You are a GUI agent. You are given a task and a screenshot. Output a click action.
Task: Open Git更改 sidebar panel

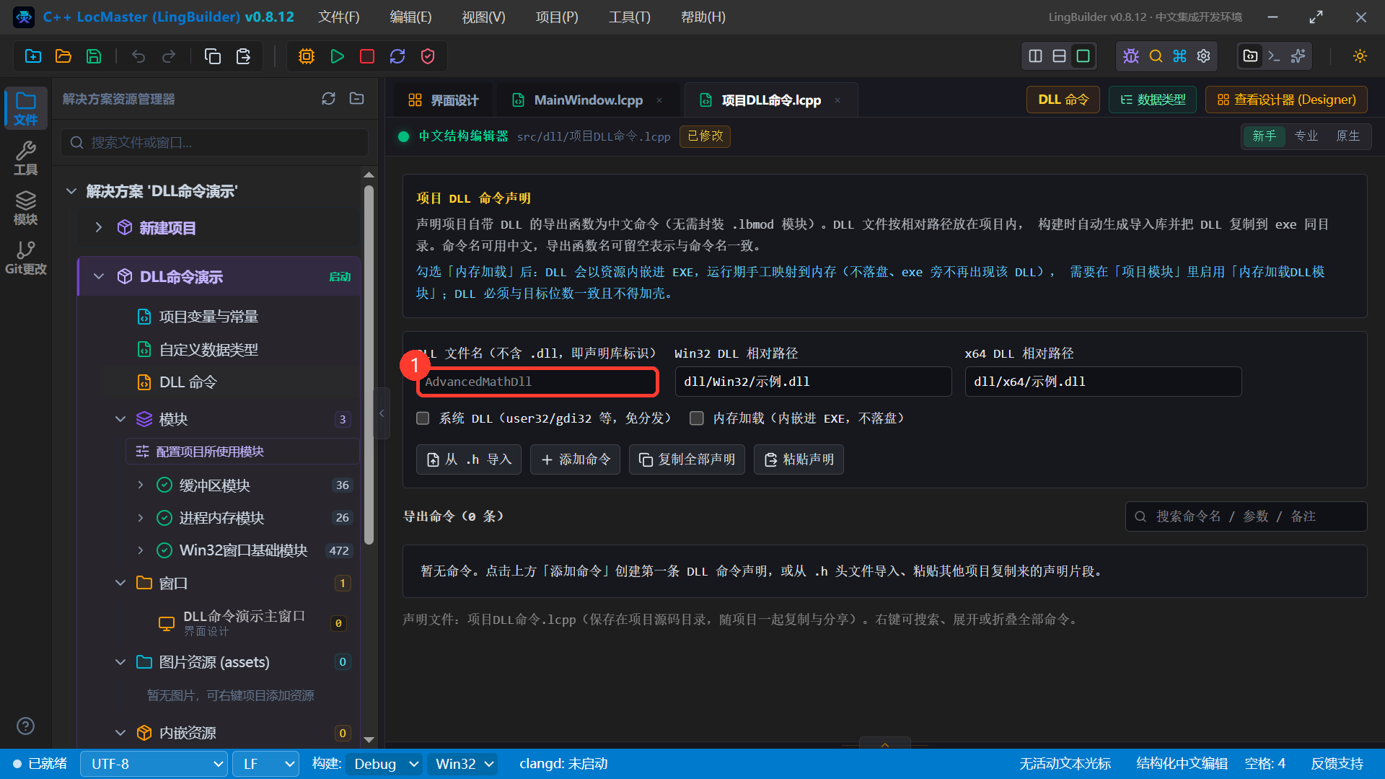click(25, 258)
